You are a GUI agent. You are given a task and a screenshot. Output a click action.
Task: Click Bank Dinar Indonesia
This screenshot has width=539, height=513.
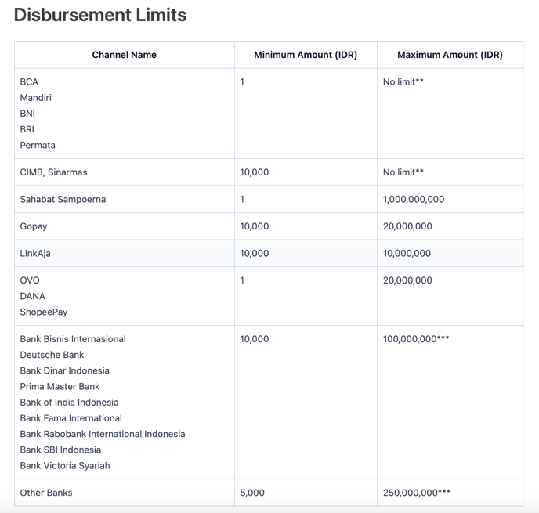[x=64, y=371]
